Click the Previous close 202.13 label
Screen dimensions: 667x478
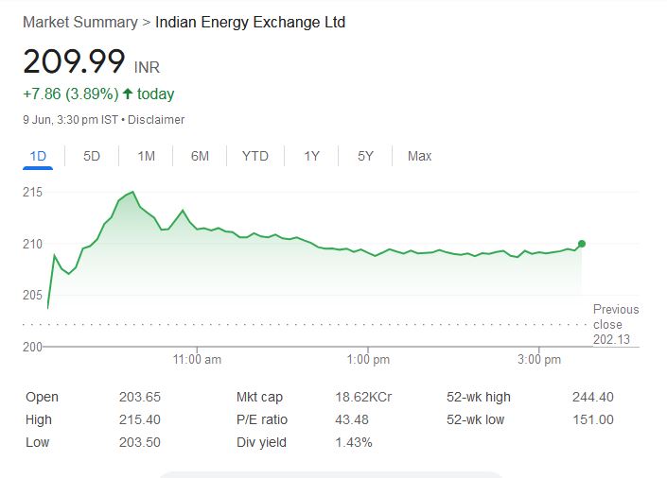click(x=615, y=324)
